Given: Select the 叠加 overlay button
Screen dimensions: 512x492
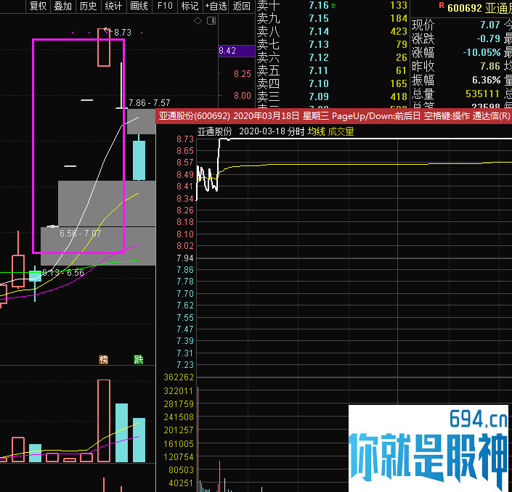Looking at the screenshot, I should coord(62,6).
